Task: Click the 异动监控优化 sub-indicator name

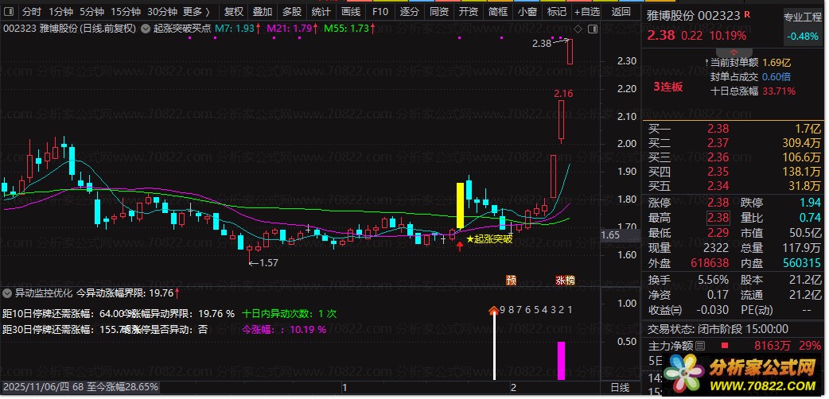Action: pos(43,292)
